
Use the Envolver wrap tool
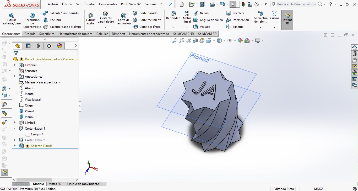[x=235, y=13]
